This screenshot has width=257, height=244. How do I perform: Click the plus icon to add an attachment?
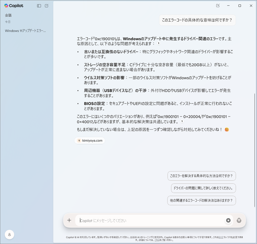point(69,220)
